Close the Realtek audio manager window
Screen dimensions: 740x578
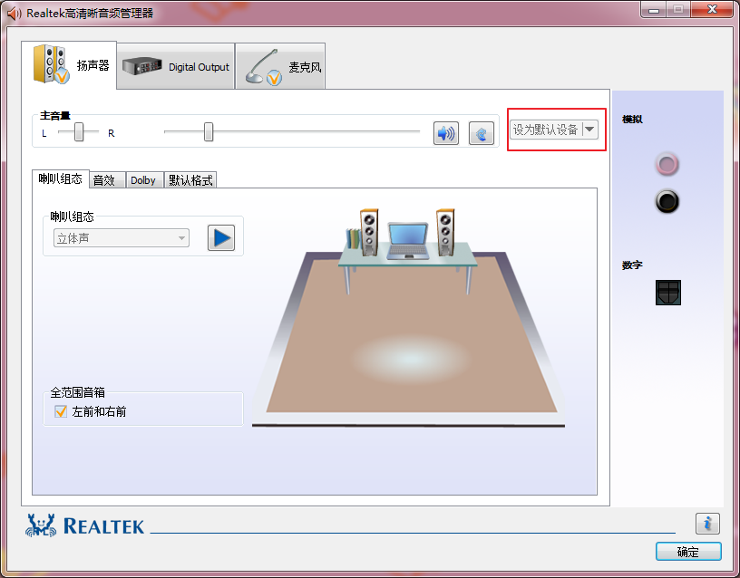pos(712,10)
